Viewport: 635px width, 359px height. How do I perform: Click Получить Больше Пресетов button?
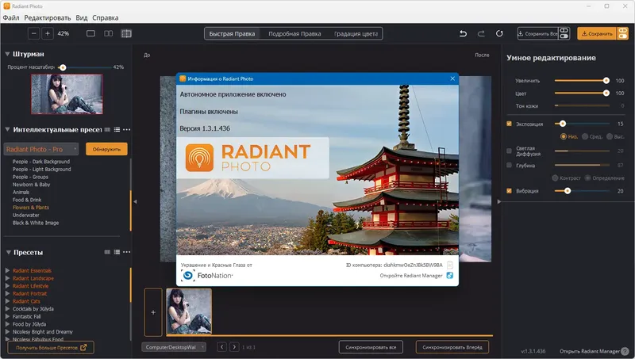pyautogui.click(x=51, y=347)
